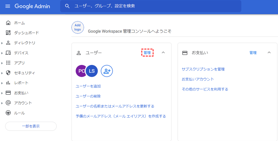
Task: Open the その他のサービスを利用する link
Action: click(x=205, y=89)
